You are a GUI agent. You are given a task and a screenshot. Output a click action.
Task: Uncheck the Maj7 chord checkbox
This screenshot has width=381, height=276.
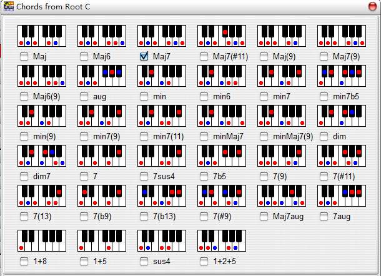144,57
